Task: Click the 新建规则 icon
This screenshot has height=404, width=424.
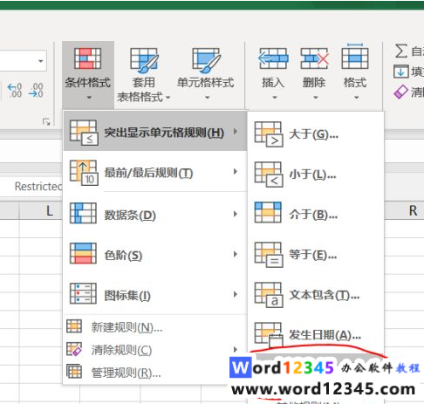Action: tap(74, 326)
